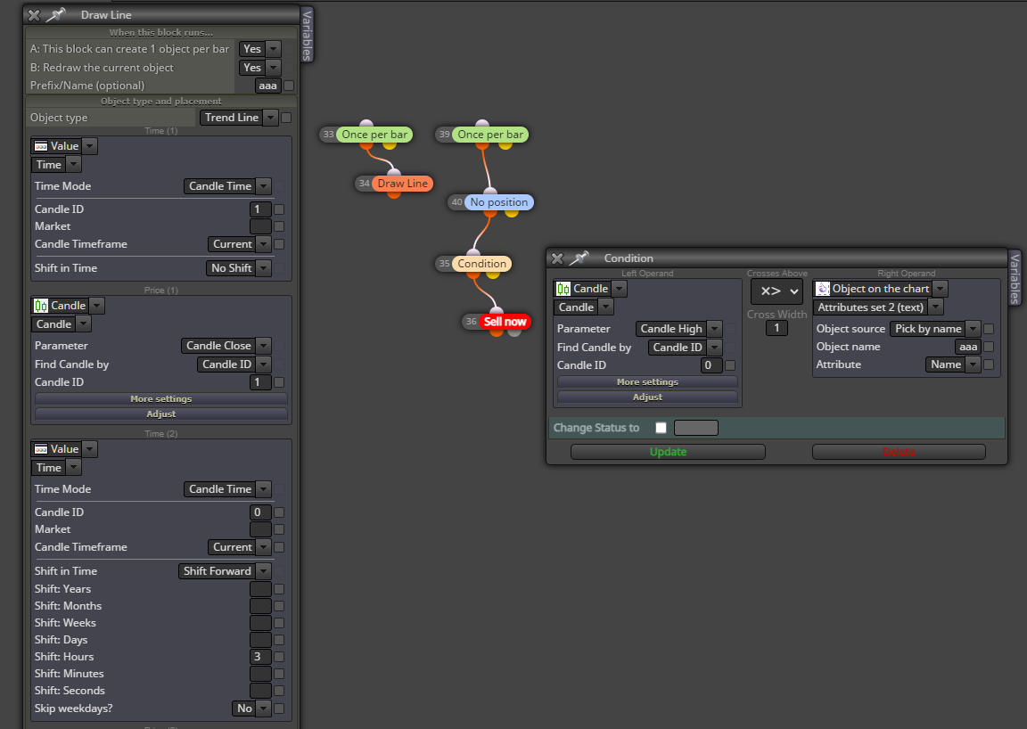Image resolution: width=1027 pixels, height=729 pixels.
Task: Toggle checkbox beside Prefix/Name field
Action: point(289,86)
